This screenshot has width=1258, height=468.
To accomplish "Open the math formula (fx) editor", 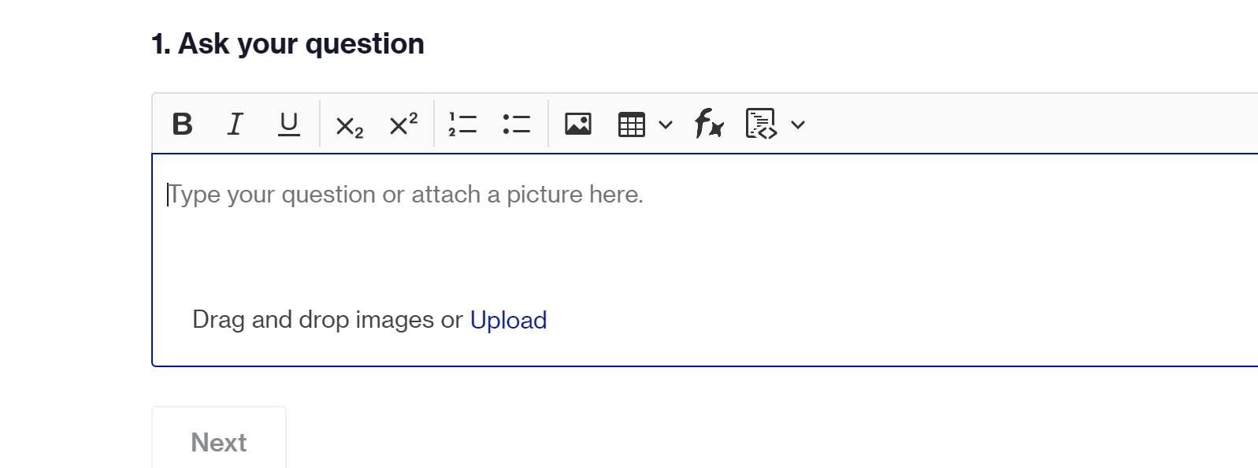I will 707,124.
